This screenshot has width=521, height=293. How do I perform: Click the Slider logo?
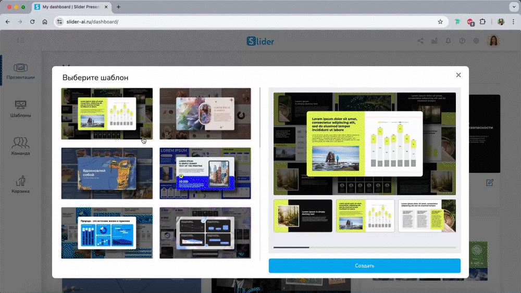[x=260, y=41]
